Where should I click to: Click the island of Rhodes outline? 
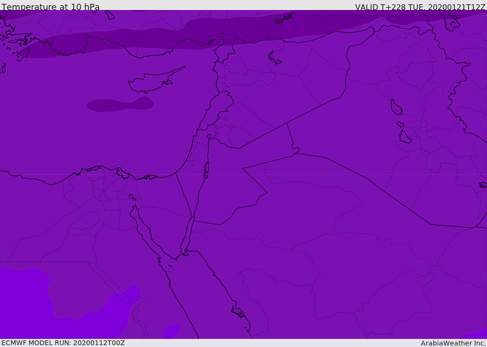click(23, 54)
